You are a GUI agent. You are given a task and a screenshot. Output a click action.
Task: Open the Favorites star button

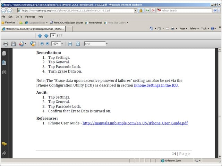coord(8,22)
